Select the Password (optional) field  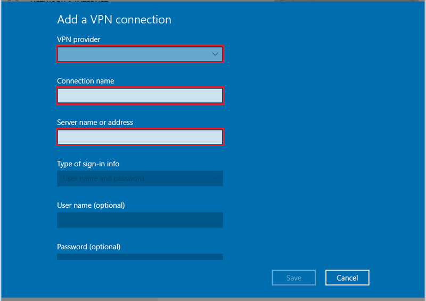tap(140, 257)
